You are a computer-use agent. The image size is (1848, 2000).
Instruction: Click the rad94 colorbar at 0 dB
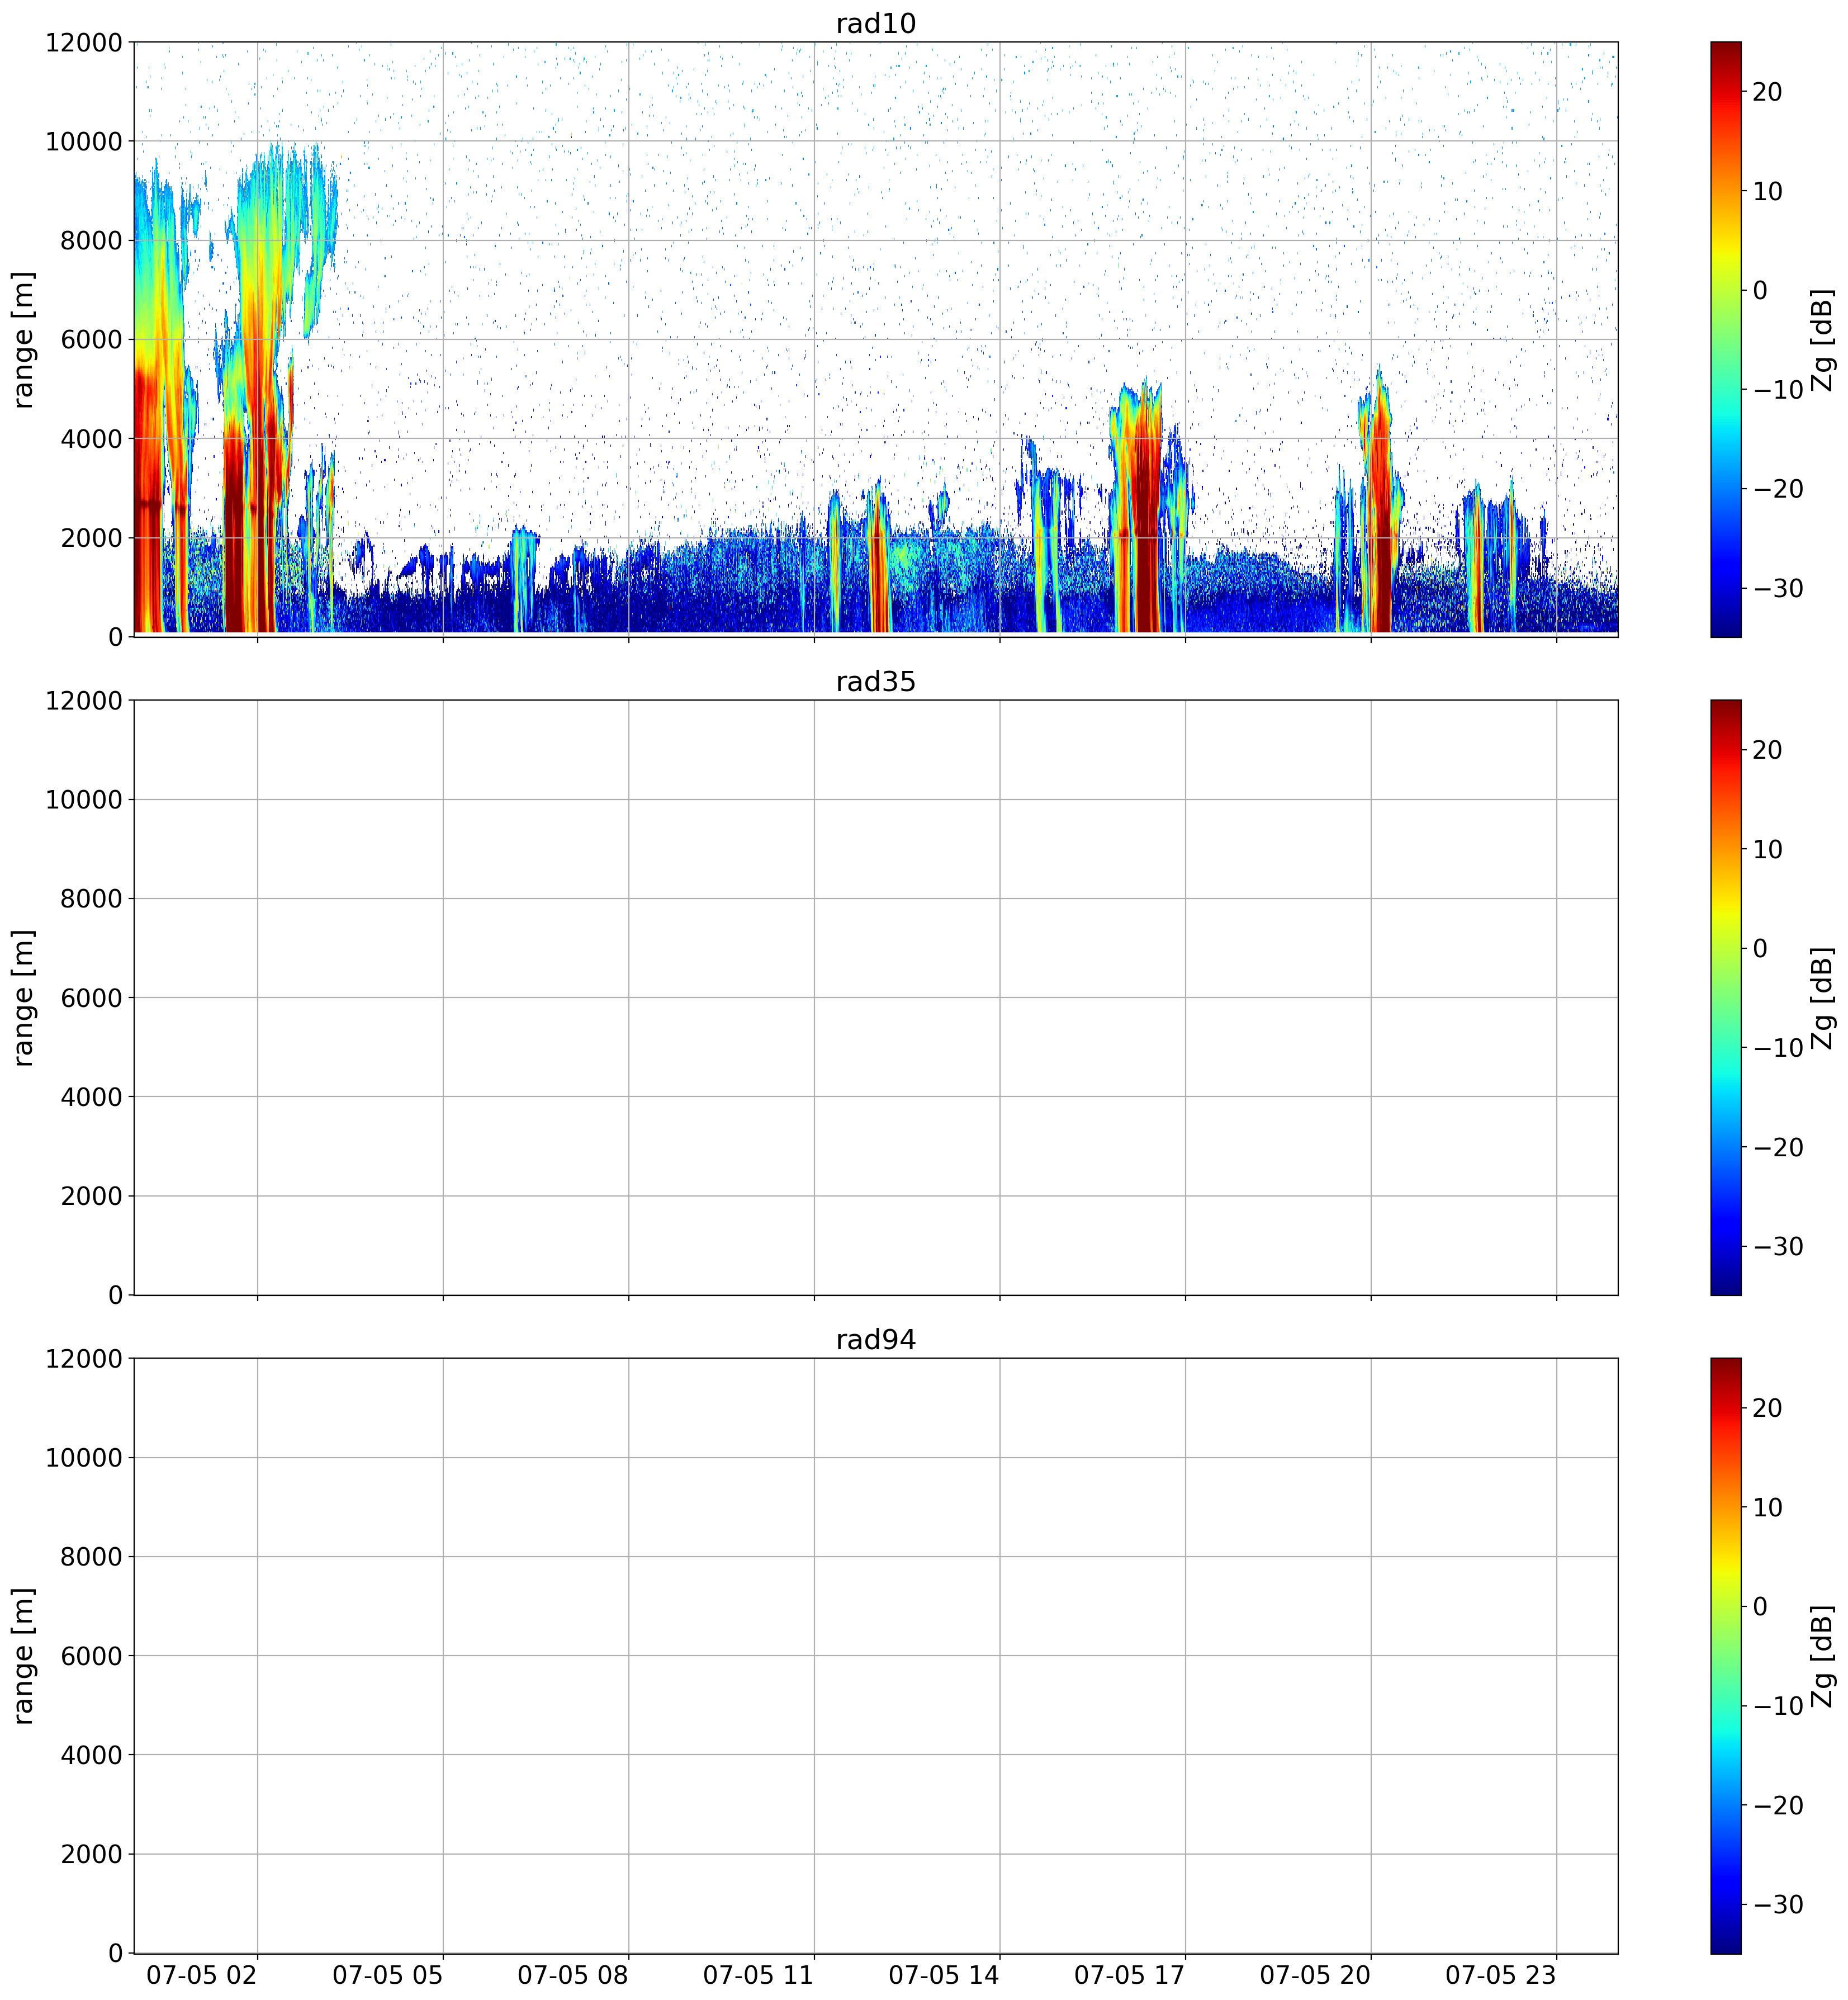coord(1725,1606)
